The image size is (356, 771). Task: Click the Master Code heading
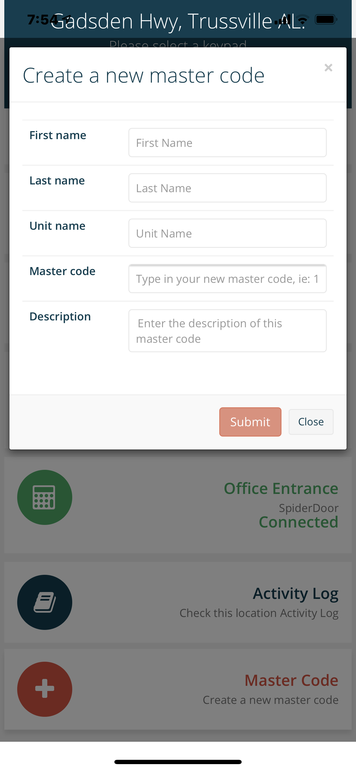[x=292, y=680]
